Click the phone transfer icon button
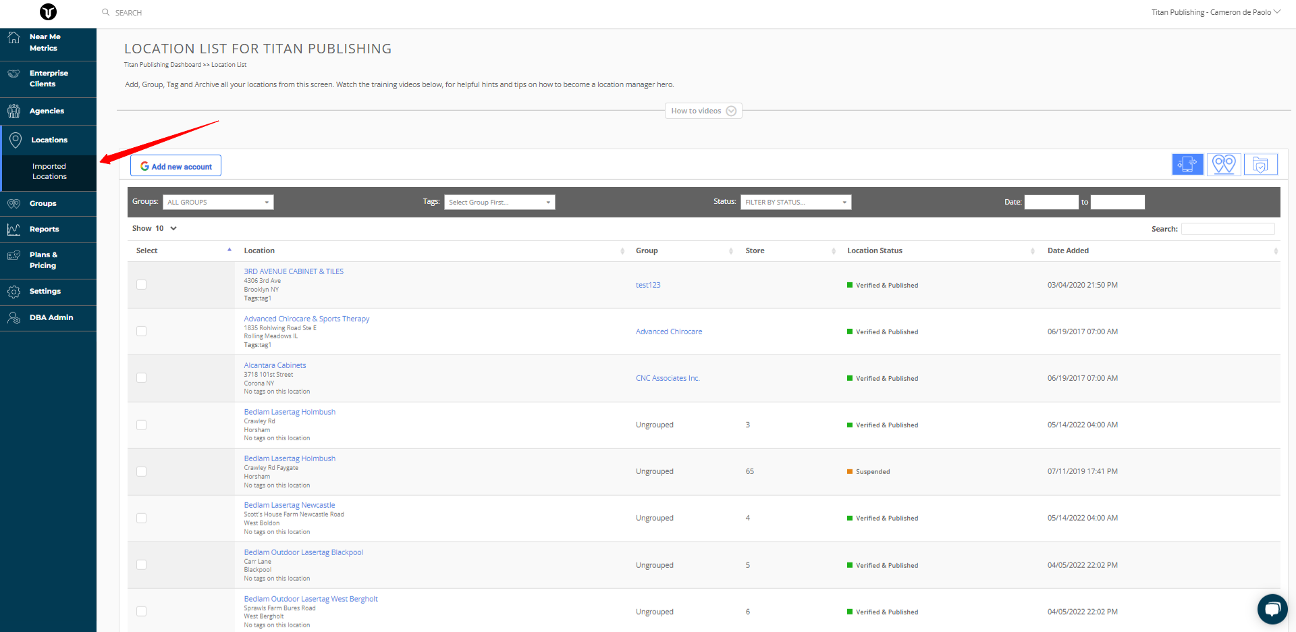This screenshot has height=632, width=1296. [1187, 164]
